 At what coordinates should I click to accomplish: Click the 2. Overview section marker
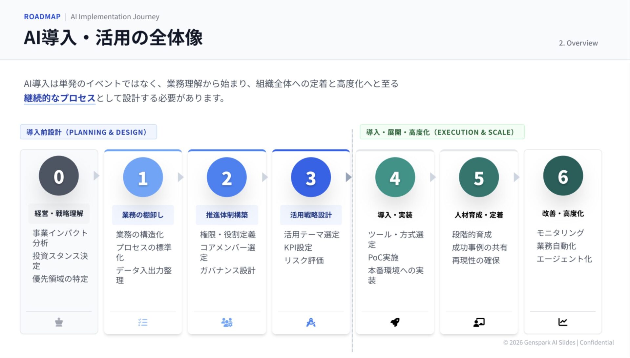pyautogui.click(x=578, y=43)
